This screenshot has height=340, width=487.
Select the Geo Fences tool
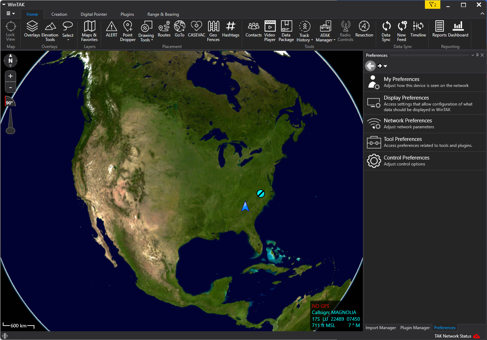[213, 31]
